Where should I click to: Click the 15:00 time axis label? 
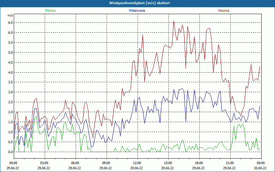(168, 163)
